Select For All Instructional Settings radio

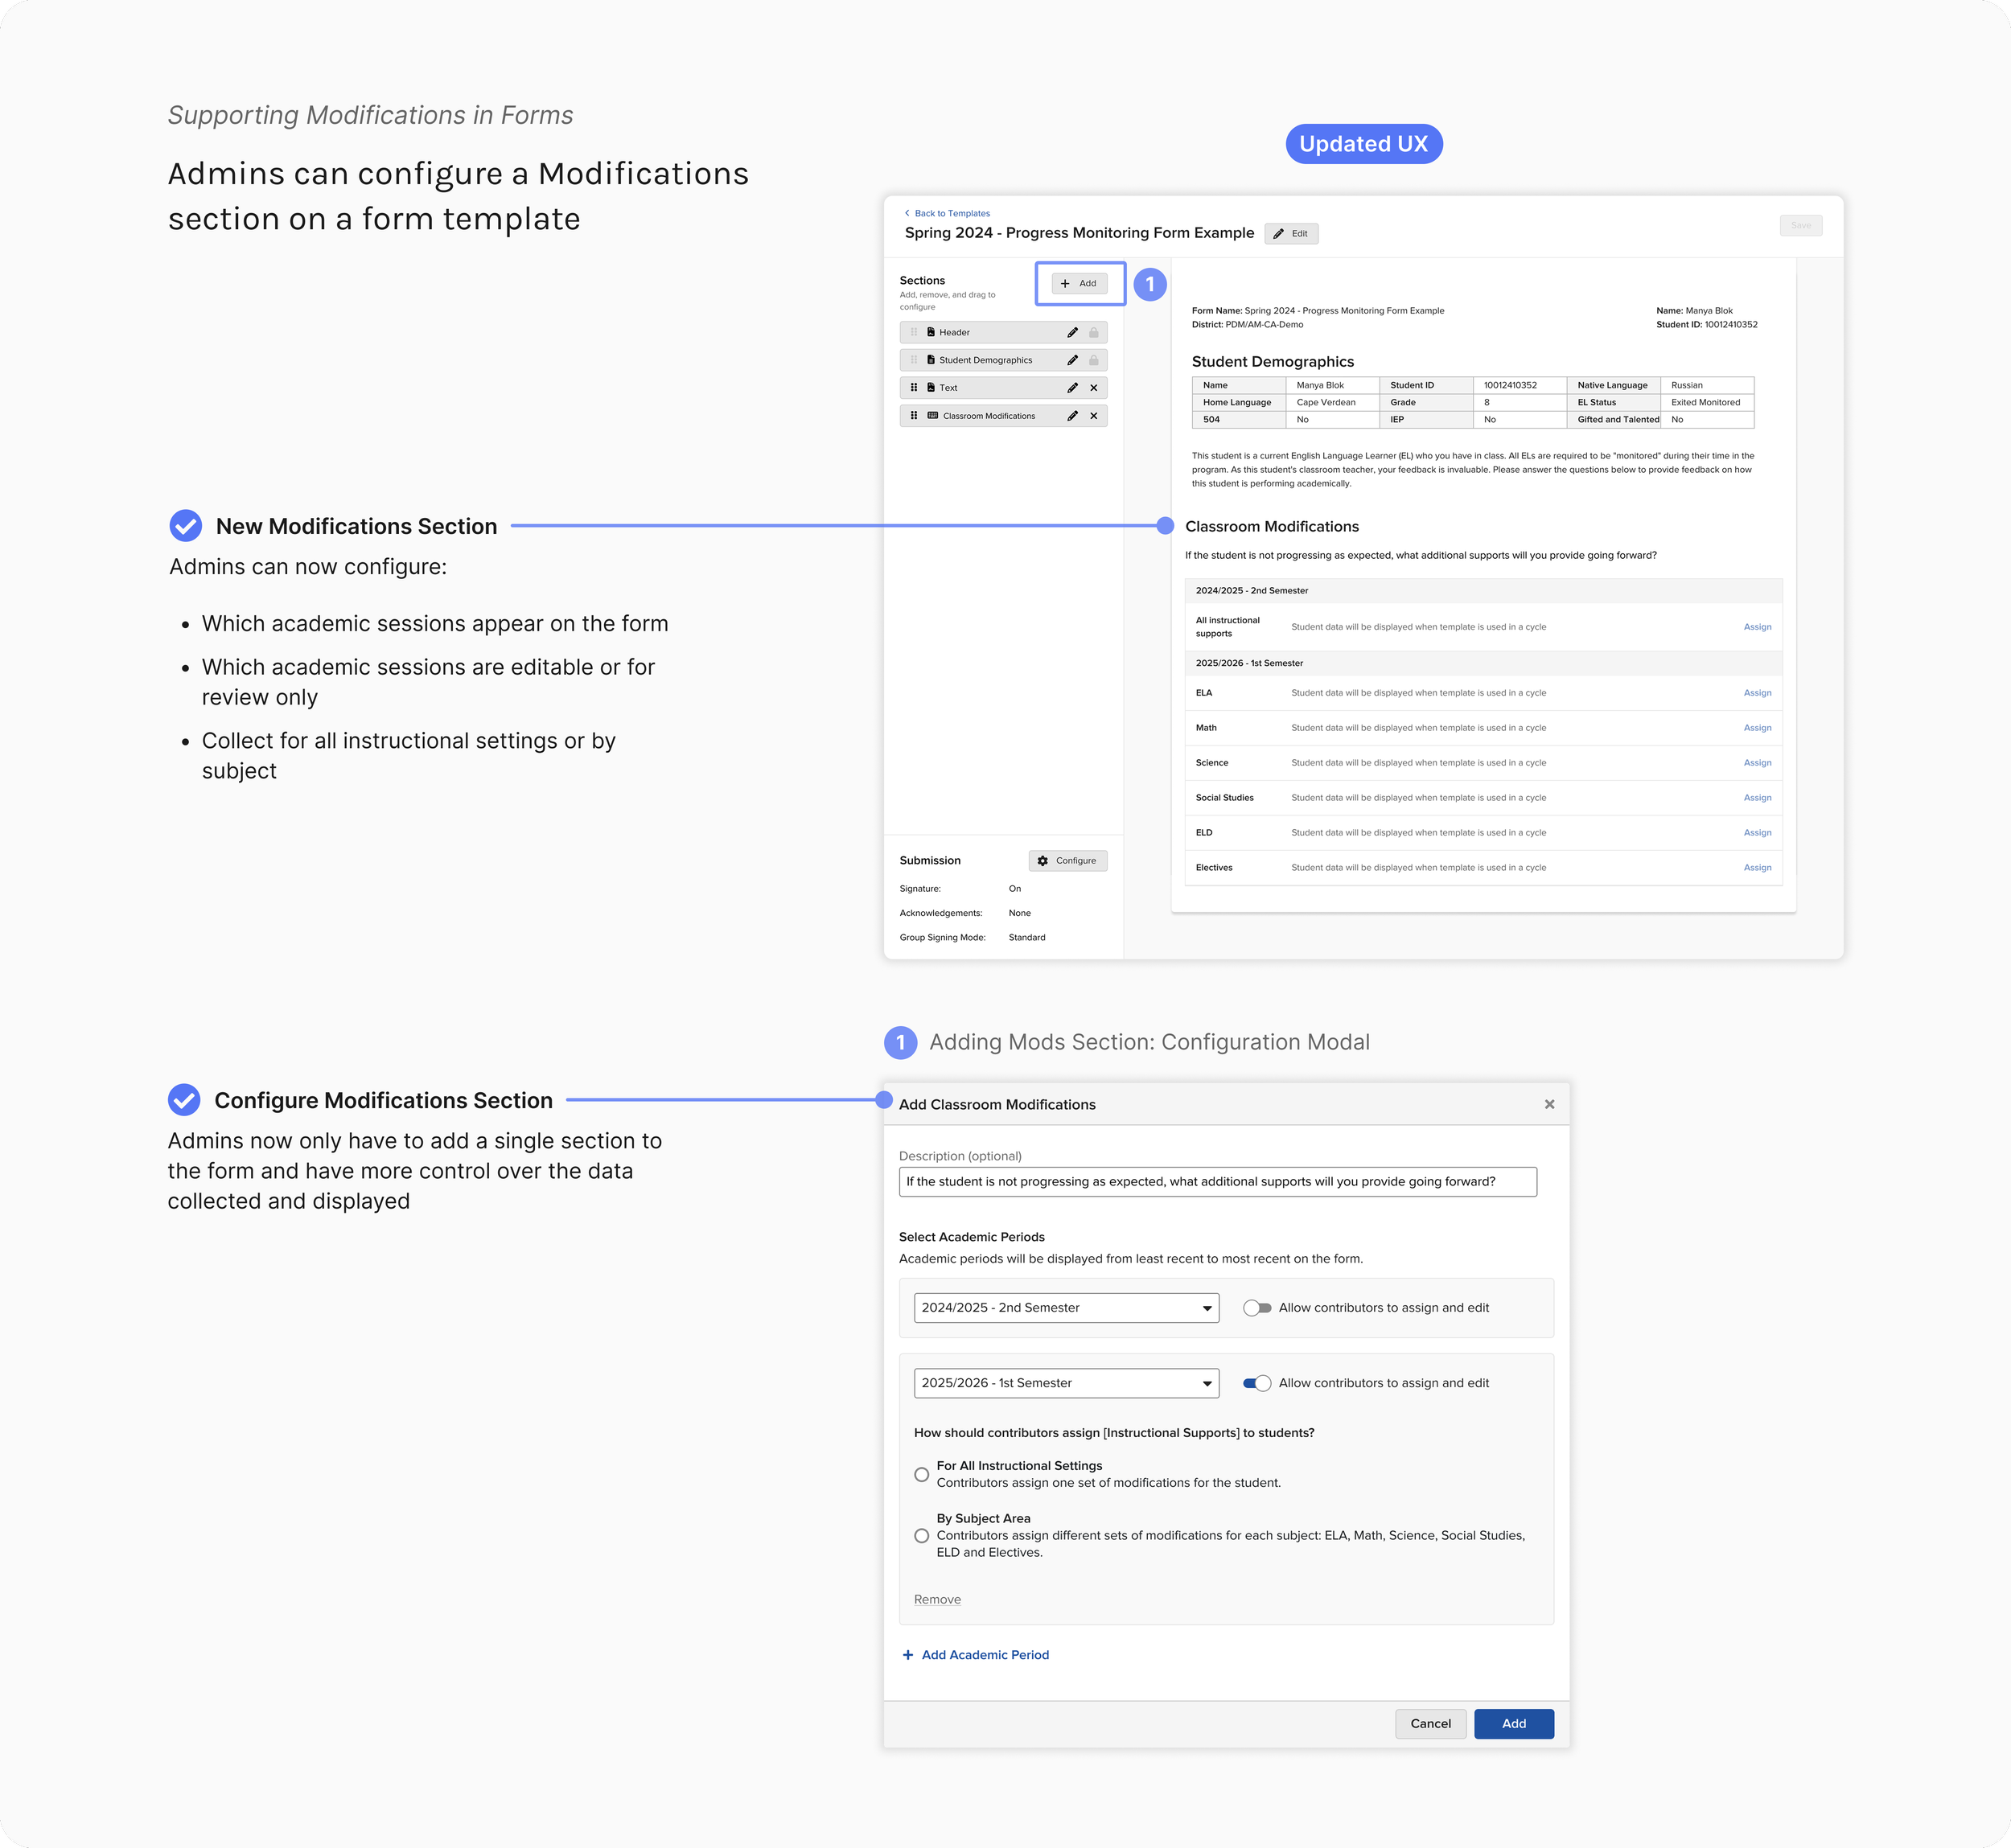pos(922,1474)
